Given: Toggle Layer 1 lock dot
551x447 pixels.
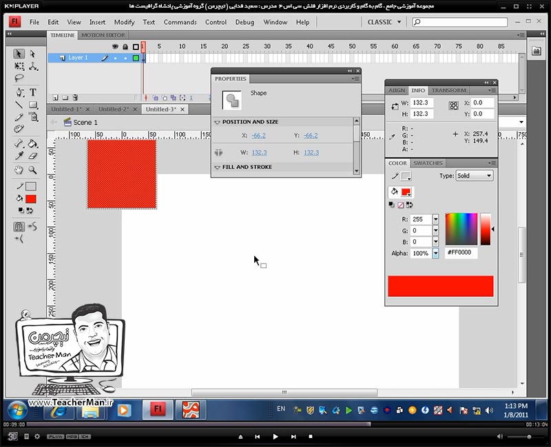Looking at the screenshot, I should click(125, 58).
